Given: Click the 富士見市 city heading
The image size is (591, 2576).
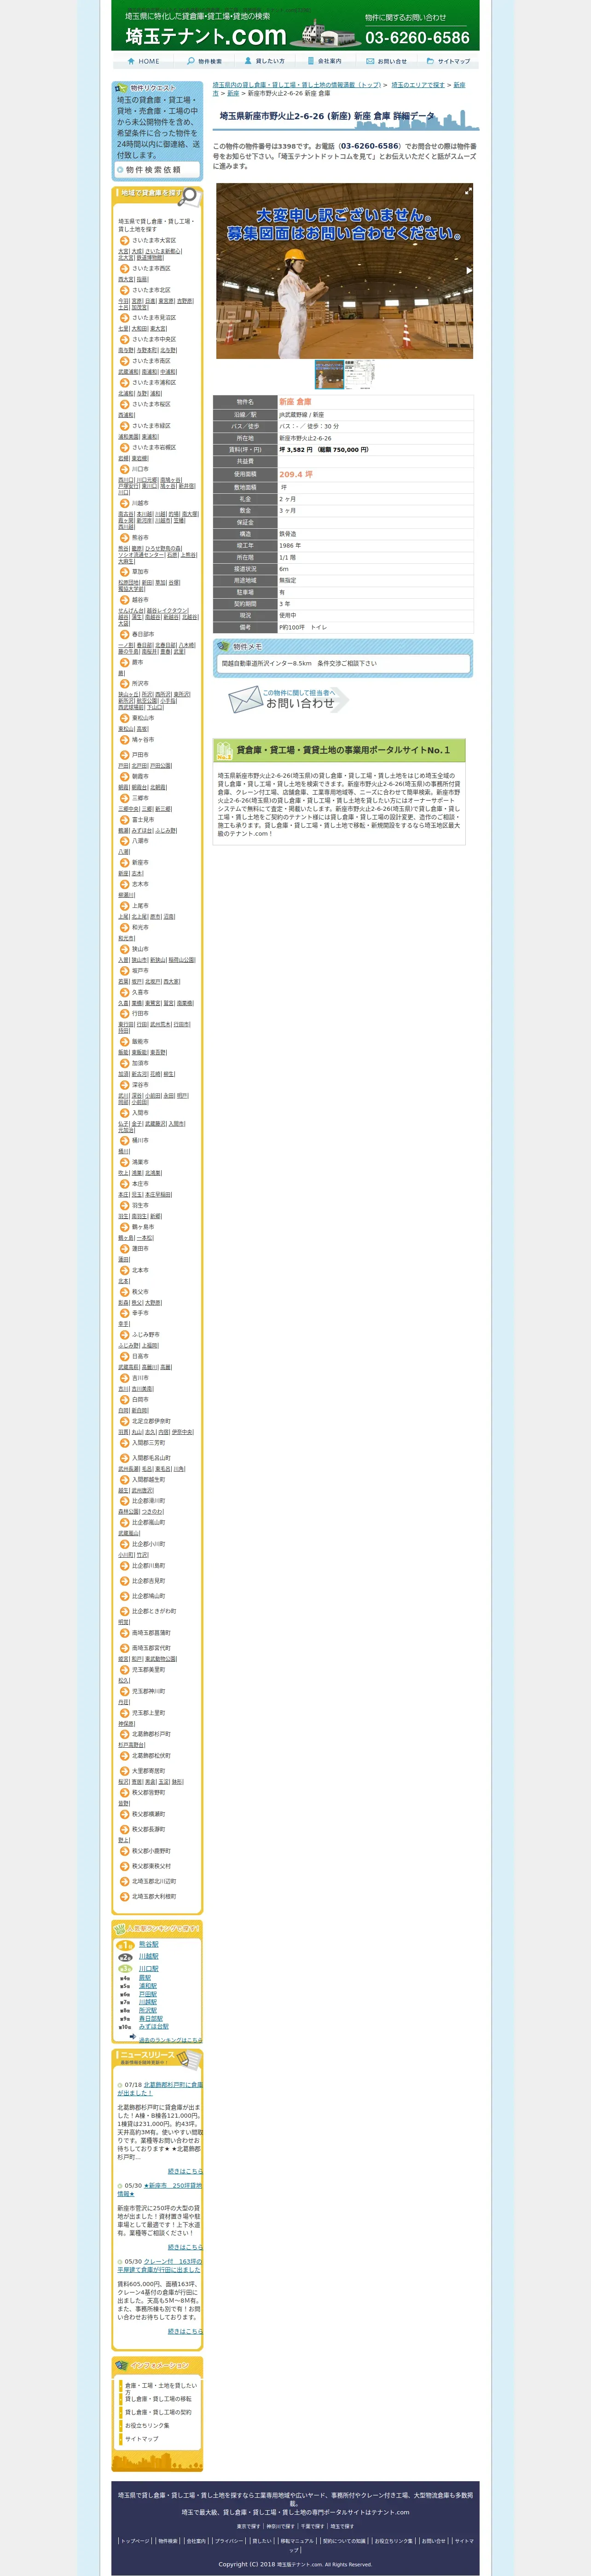Looking at the screenshot, I should click(x=143, y=820).
